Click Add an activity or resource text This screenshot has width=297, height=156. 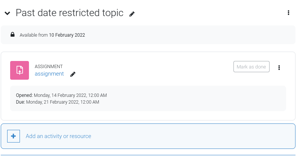[x=58, y=136]
